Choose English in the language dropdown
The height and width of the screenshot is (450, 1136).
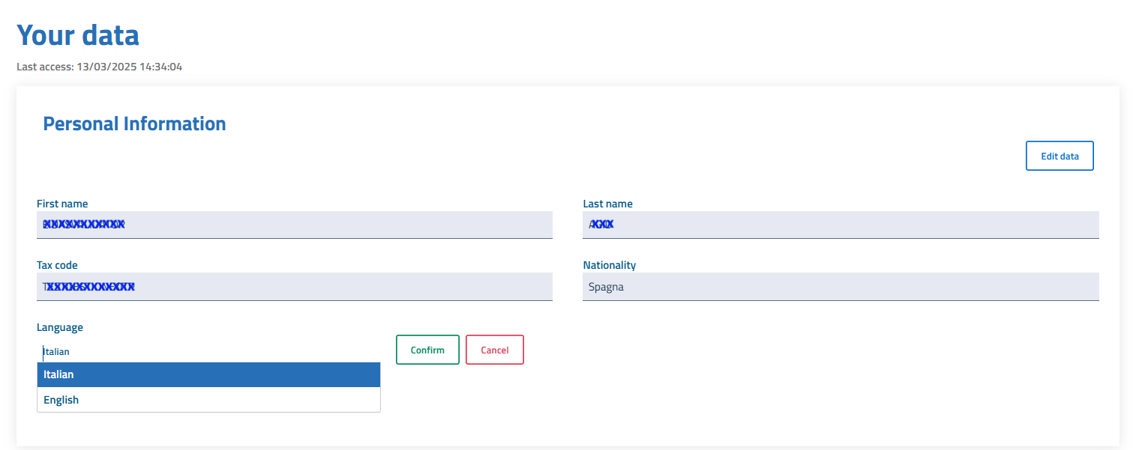(x=208, y=400)
